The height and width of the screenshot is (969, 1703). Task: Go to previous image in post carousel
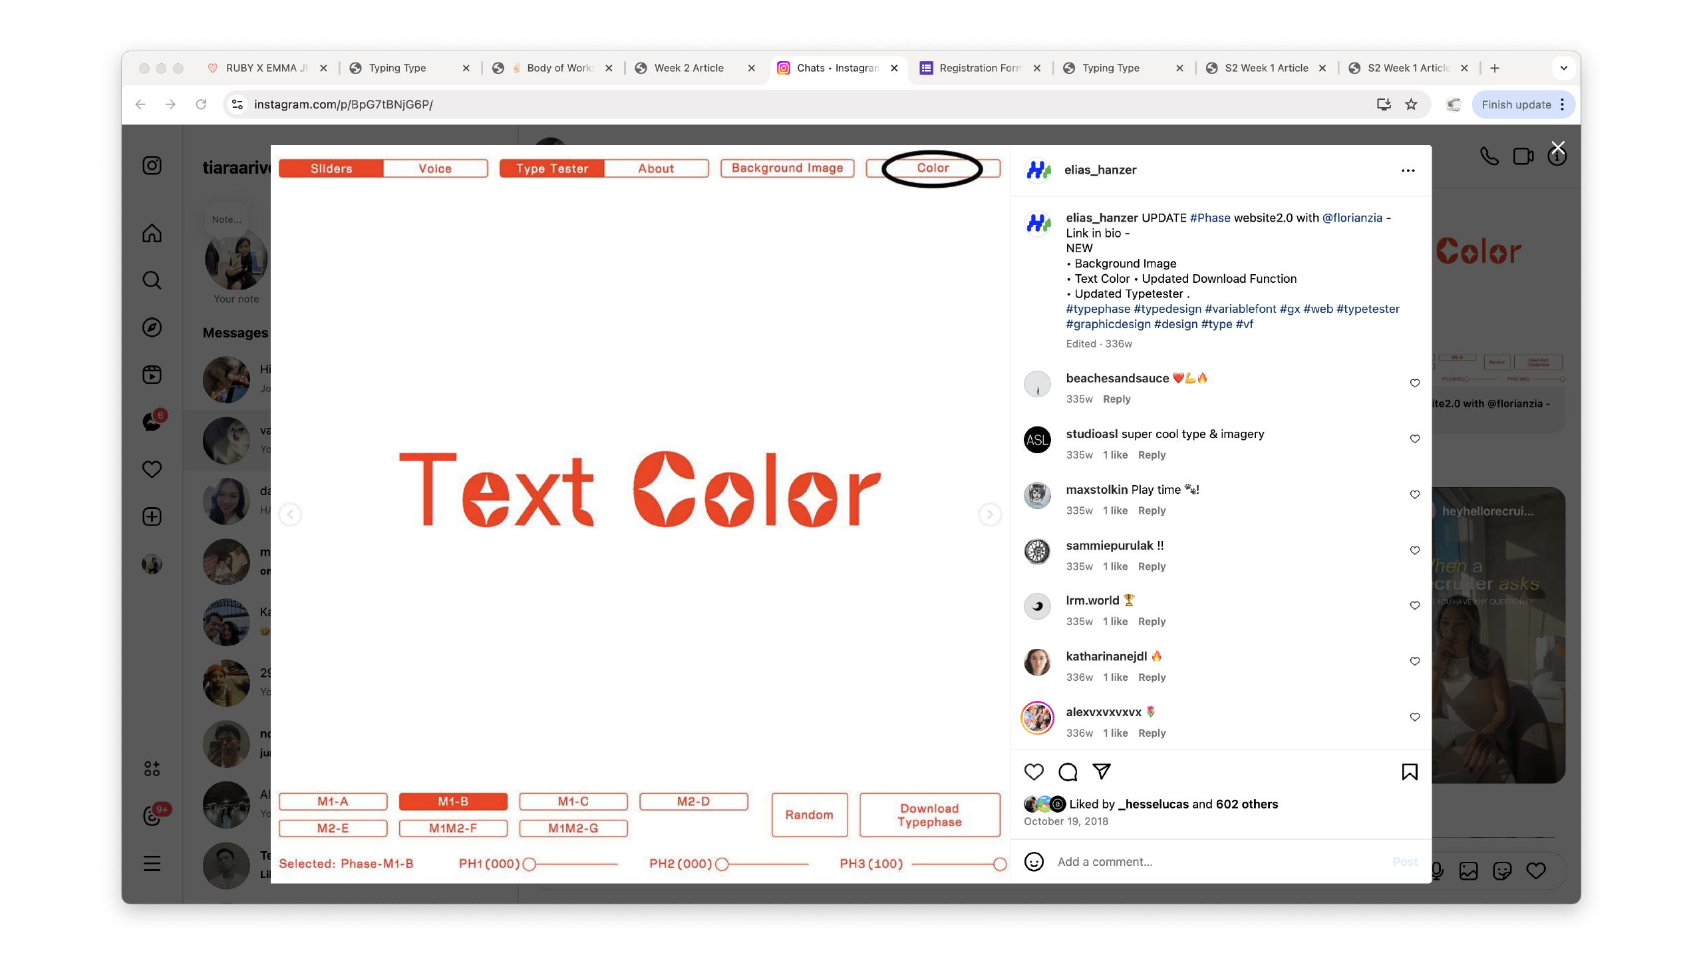coord(290,514)
